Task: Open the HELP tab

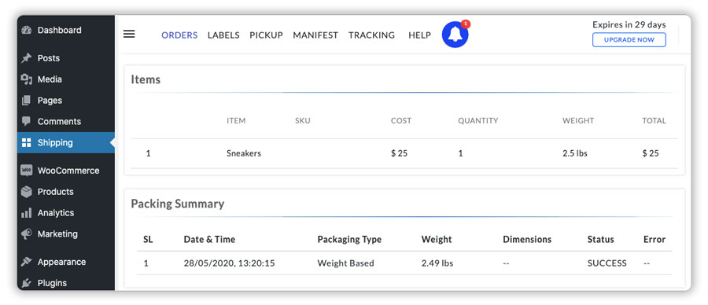Action: coord(419,35)
